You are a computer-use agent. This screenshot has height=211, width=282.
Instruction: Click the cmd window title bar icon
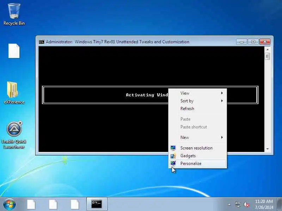click(42, 42)
